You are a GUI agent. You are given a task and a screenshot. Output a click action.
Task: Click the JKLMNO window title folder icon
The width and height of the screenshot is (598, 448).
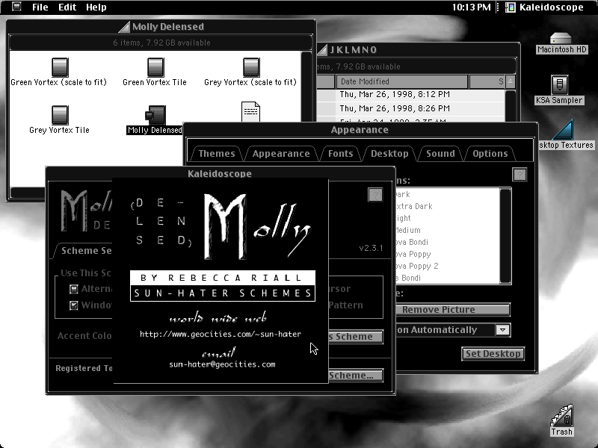click(x=322, y=49)
